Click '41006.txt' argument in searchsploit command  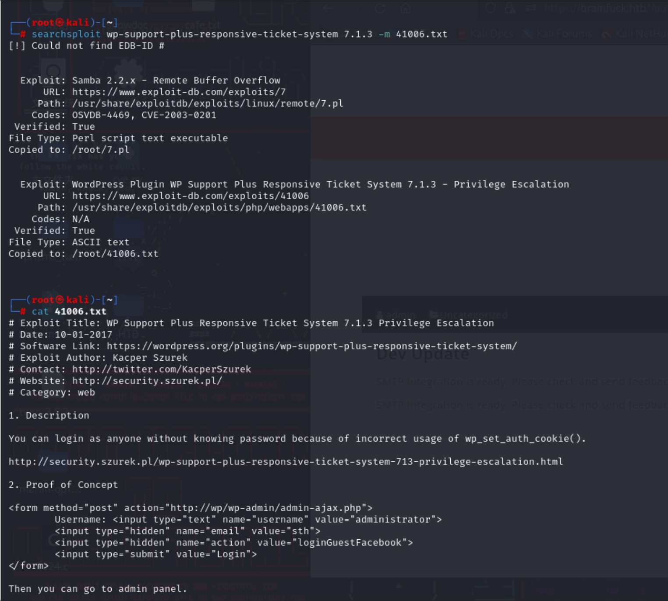pyautogui.click(x=422, y=34)
